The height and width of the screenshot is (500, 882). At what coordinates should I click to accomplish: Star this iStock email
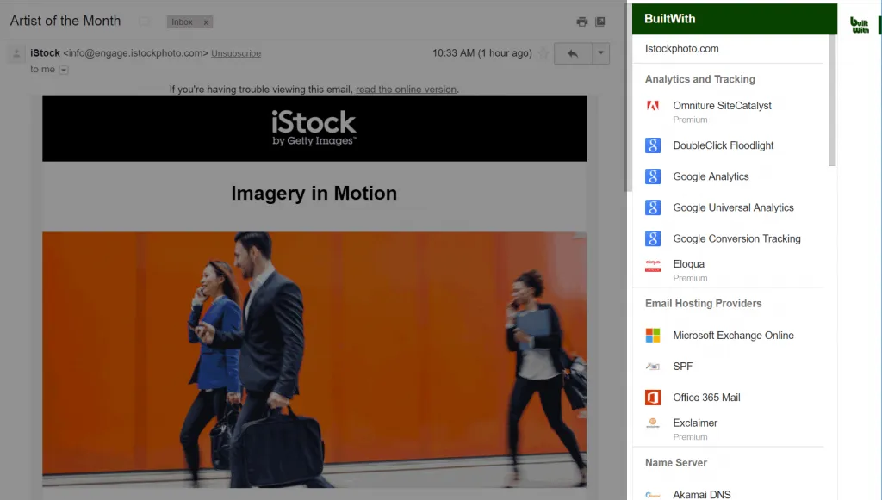[543, 53]
